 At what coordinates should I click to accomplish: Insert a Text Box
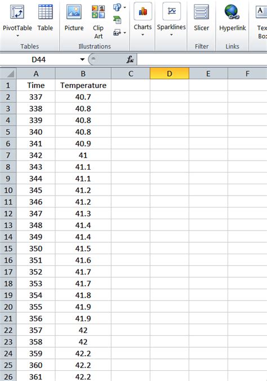tap(261, 21)
